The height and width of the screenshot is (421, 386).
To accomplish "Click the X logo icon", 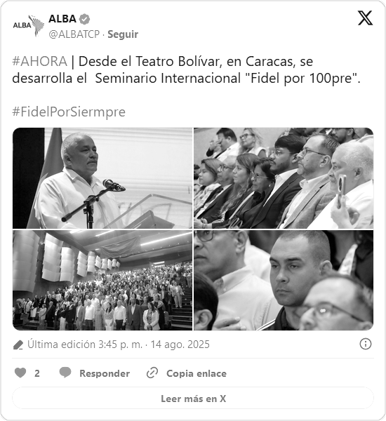I will tap(365, 18).
